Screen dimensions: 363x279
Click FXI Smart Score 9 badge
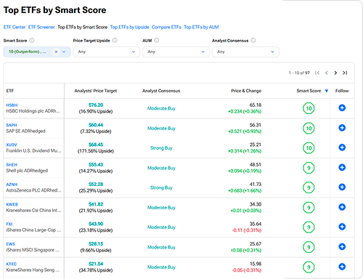(x=309, y=227)
